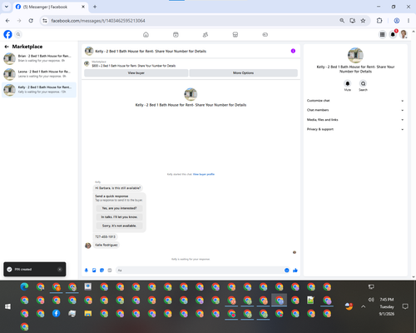The height and width of the screenshot is (333, 416).
Task: Open the GIF picker icon
Action: coord(110,271)
